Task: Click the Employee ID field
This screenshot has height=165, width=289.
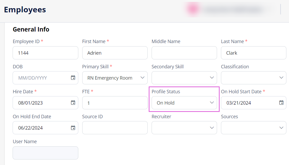Action: click(x=45, y=53)
